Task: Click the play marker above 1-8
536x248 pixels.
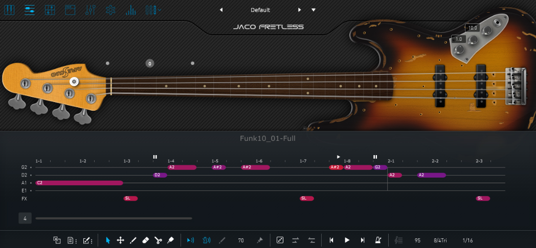Action: pyautogui.click(x=339, y=157)
